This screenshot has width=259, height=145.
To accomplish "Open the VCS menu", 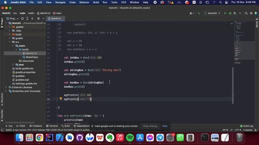I will (x=123, y=2).
